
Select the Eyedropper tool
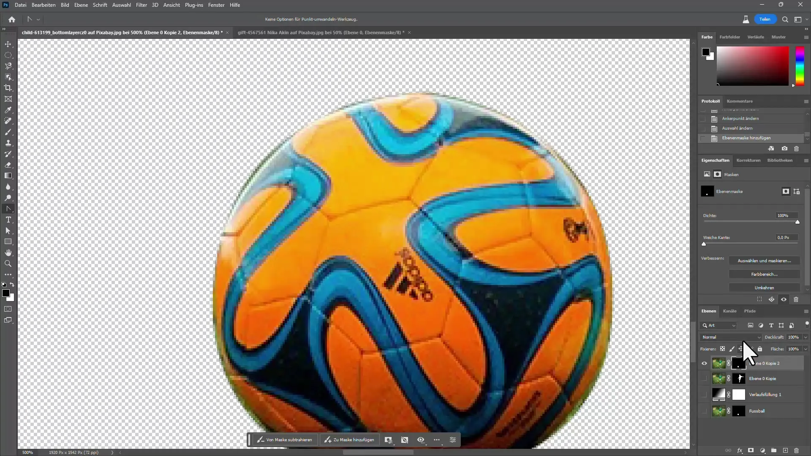point(8,110)
